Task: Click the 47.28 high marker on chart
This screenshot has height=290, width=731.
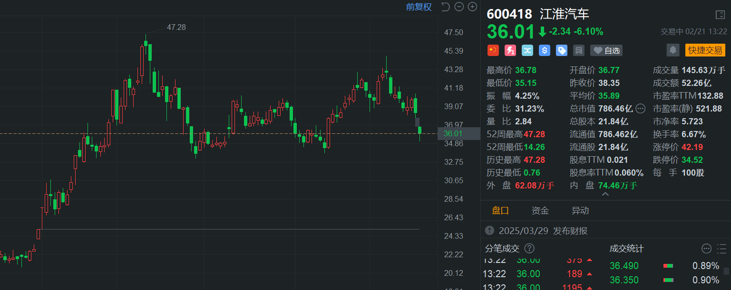Action: pyautogui.click(x=176, y=28)
